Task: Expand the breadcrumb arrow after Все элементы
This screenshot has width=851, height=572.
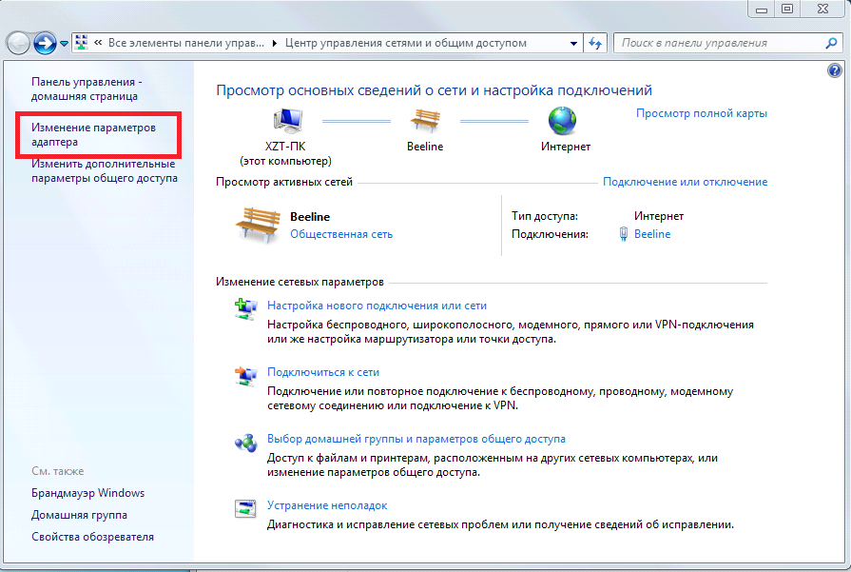Action: click(x=275, y=43)
